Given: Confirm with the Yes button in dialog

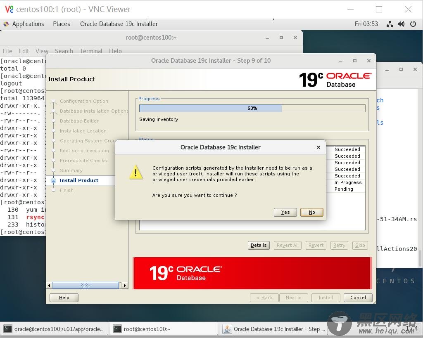Looking at the screenshot, I should coord(285,212).
